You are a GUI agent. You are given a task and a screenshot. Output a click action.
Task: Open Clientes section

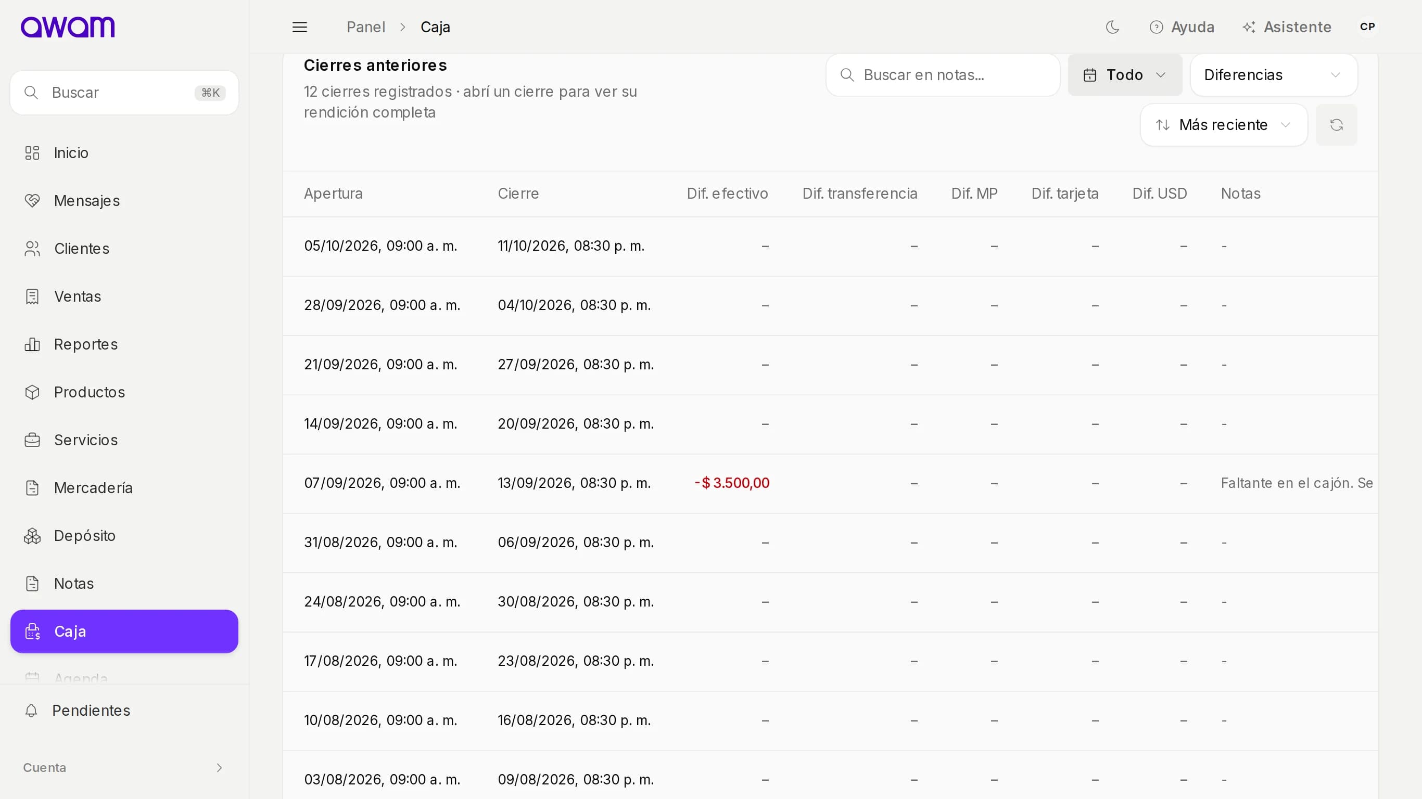click(x=124, y=249)
